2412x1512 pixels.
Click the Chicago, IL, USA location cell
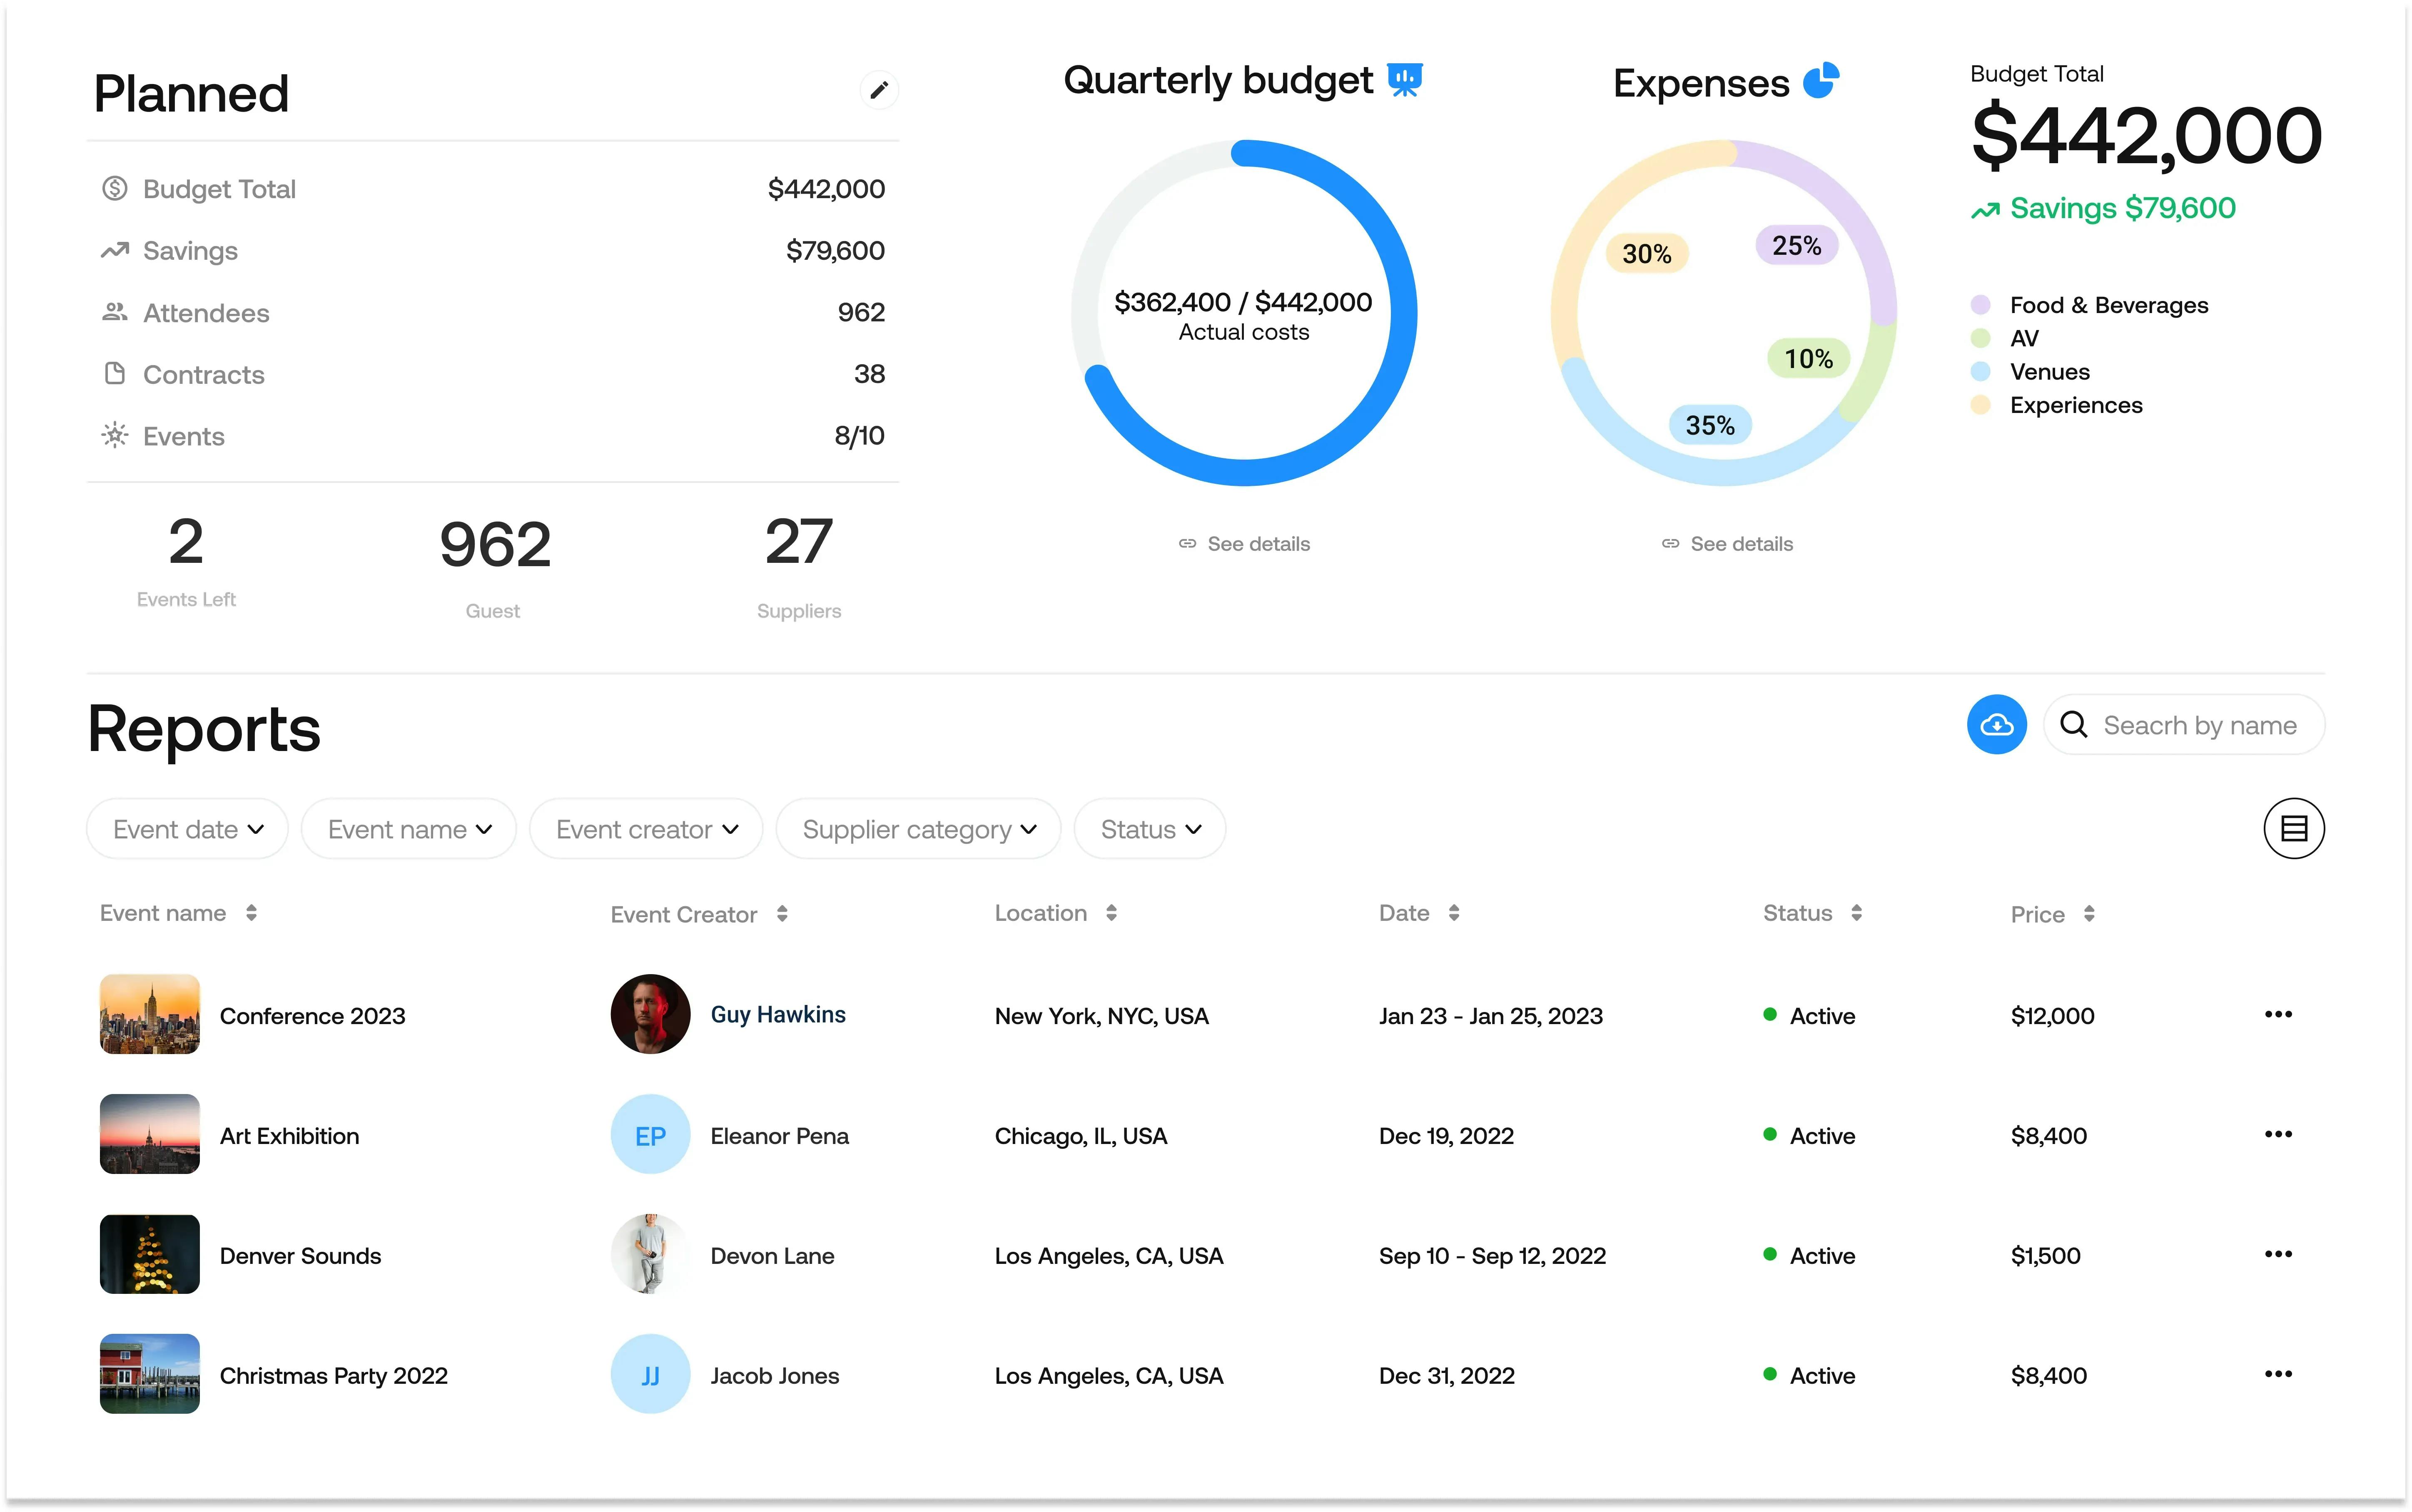pyautogui.click(x=1081, y=1136)
